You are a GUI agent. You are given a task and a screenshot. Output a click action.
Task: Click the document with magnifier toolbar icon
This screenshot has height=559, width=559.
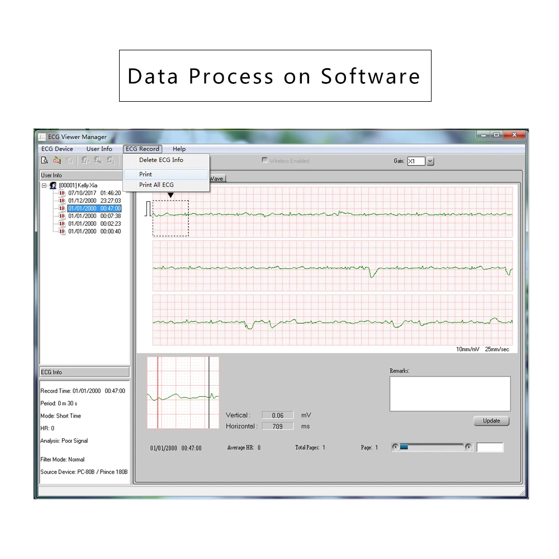(45, 160)
